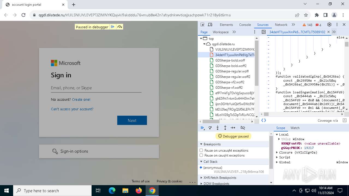This screenshot has height=196, width=349.
Task: Share this page icon in address bar
Action: coord(297,15)
